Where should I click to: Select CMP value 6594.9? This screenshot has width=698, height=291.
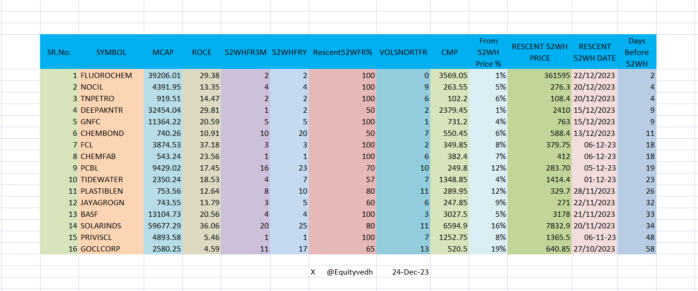click(x=450, y=225)
